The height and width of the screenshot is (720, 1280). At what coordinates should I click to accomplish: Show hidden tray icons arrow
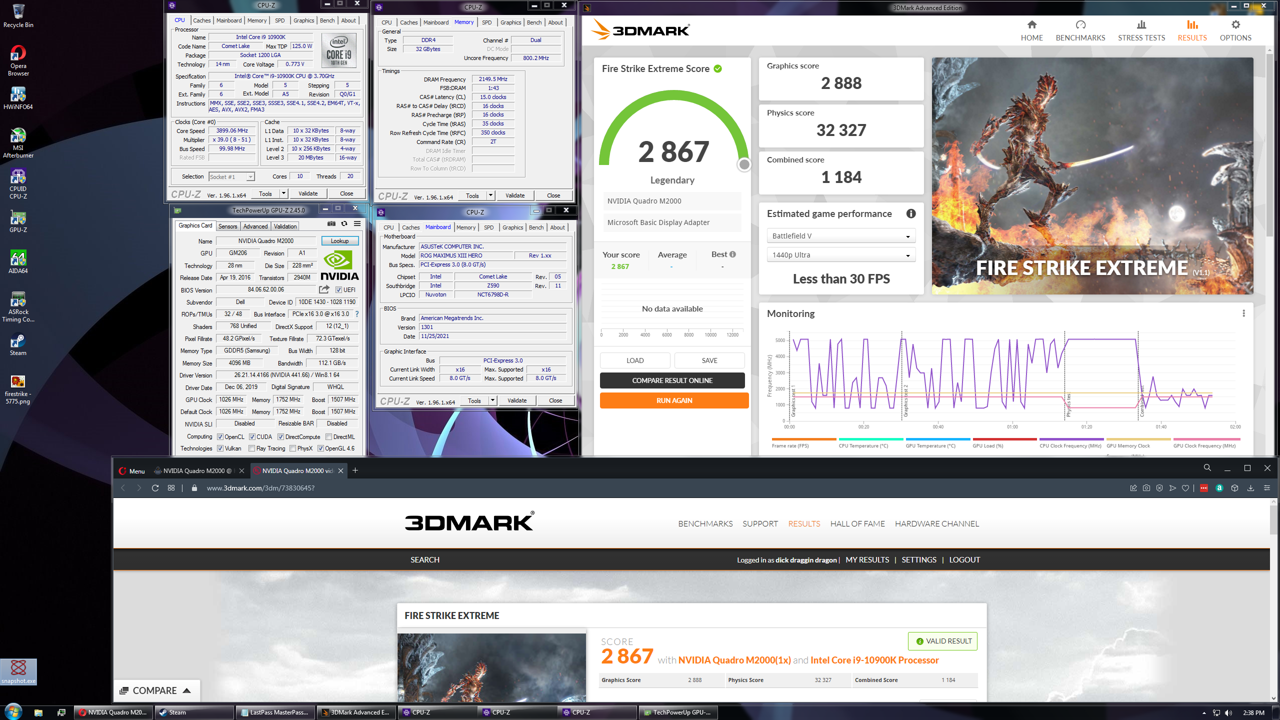coord(1204,712)
